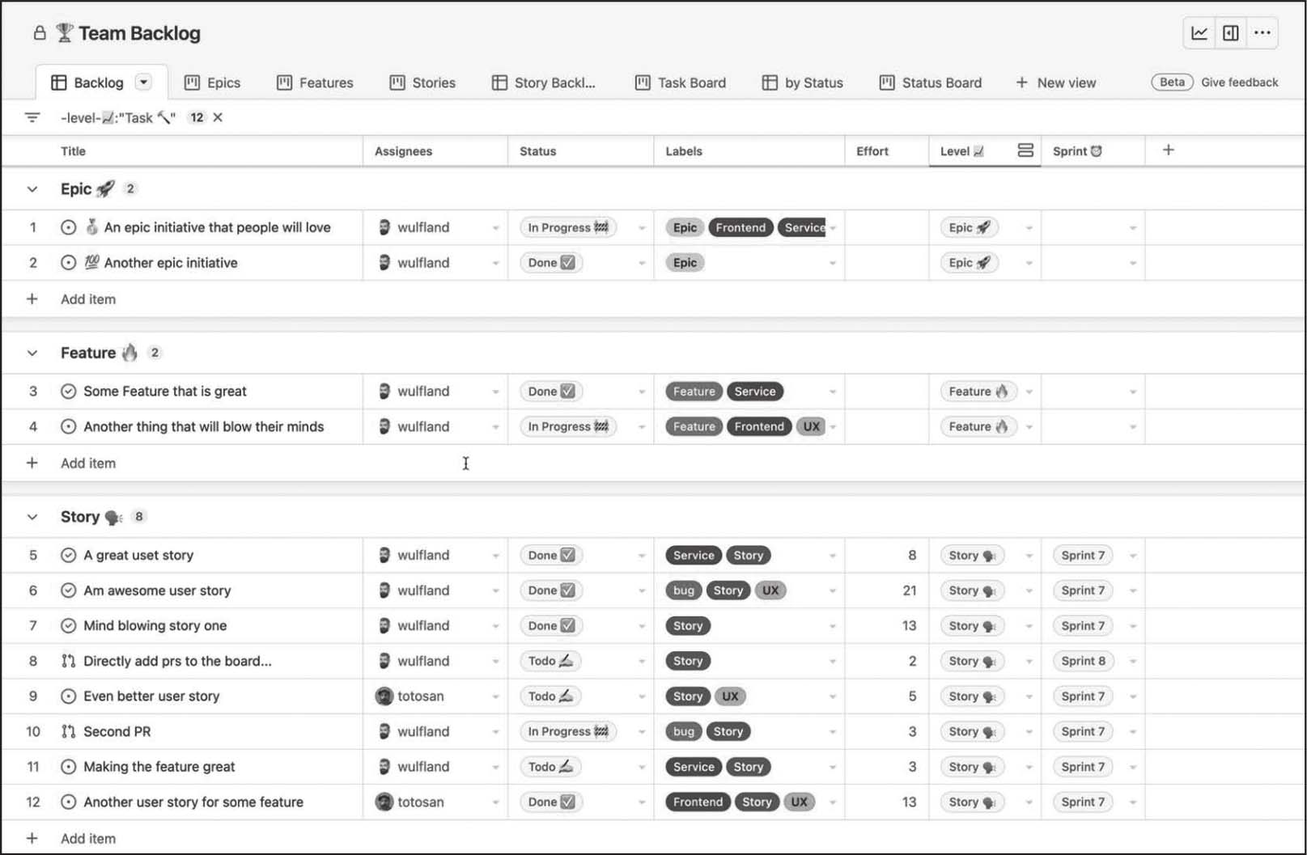
Task: Toggle the project side panel icon
Action: (x=1230, y=33)
